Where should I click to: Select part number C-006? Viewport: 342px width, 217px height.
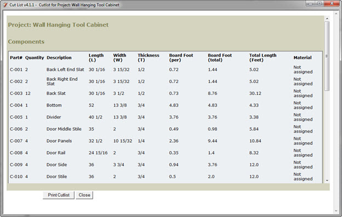(16, 129)
